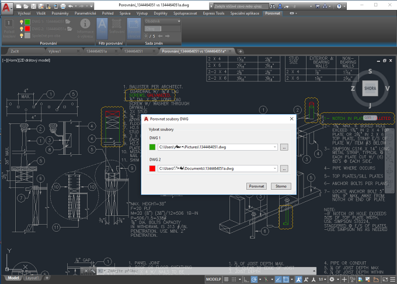Click the Save As icon in quick access toolbar

click(x=41, y=6)
